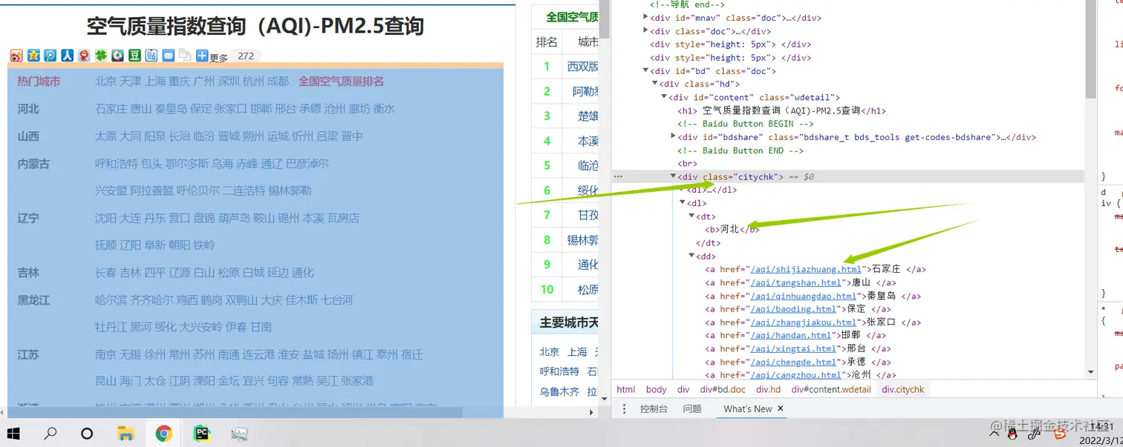Select div#content.wdetail breadcrumb
The height and width of the screenshot is (447, 1123).
coord(831,389)
